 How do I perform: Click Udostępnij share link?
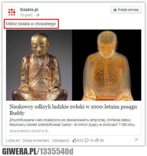pos(61,140)
